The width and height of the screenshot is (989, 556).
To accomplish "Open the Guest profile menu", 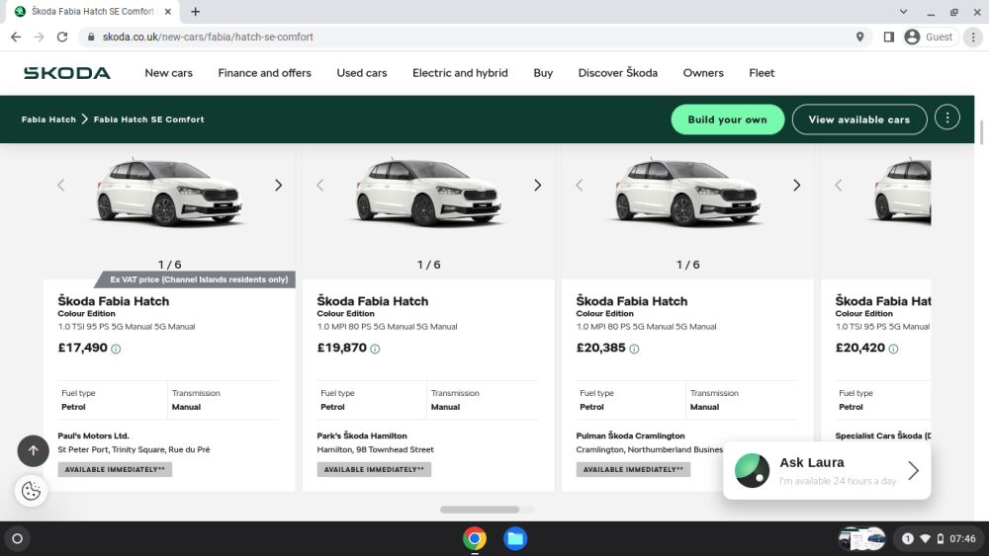I will point(930,38).
